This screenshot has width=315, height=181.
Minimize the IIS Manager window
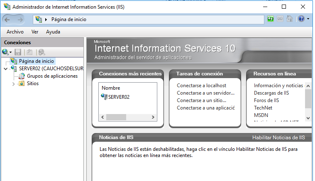(265, 7)
